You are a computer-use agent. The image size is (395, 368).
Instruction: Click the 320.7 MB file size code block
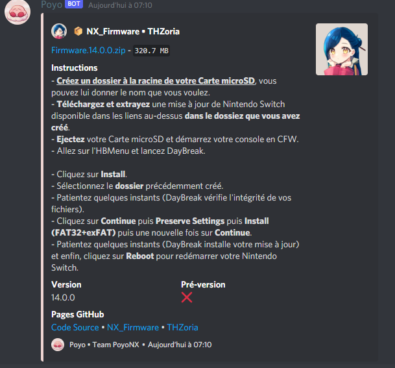click(x=151, y=51)
